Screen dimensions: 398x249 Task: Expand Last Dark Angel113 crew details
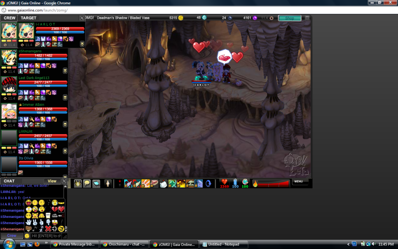tap(65, 98)
